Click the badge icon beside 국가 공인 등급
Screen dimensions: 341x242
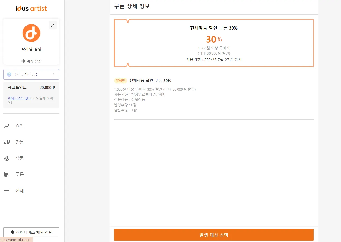[x=9, y=74]
